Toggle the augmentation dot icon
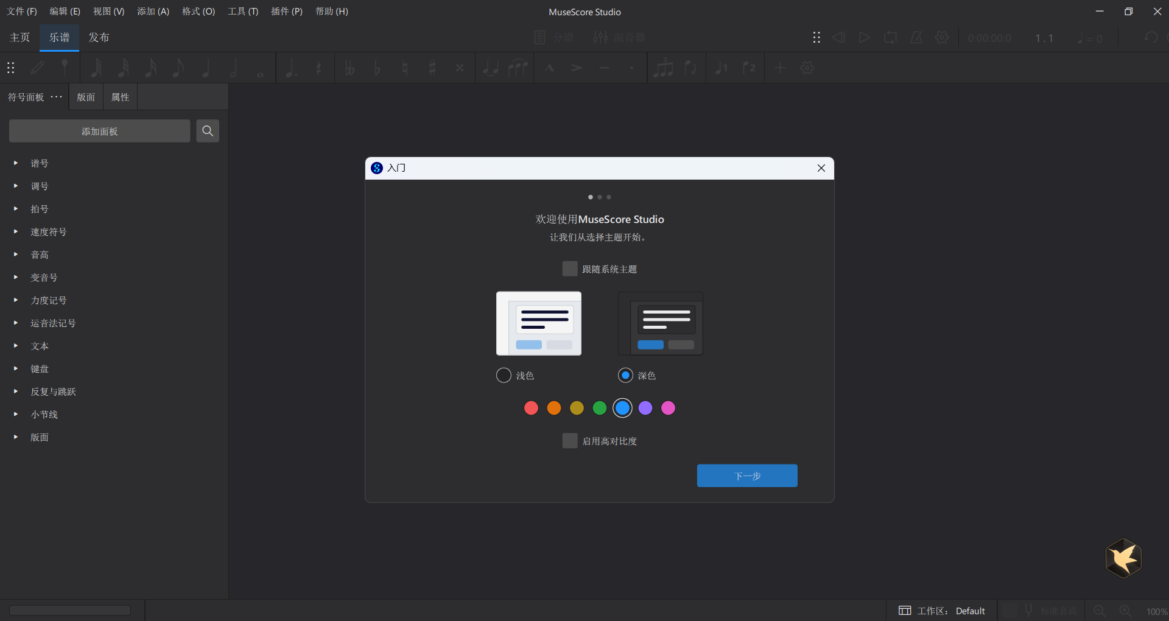Viewport: 1169px width, 621px height. point(291,68)
